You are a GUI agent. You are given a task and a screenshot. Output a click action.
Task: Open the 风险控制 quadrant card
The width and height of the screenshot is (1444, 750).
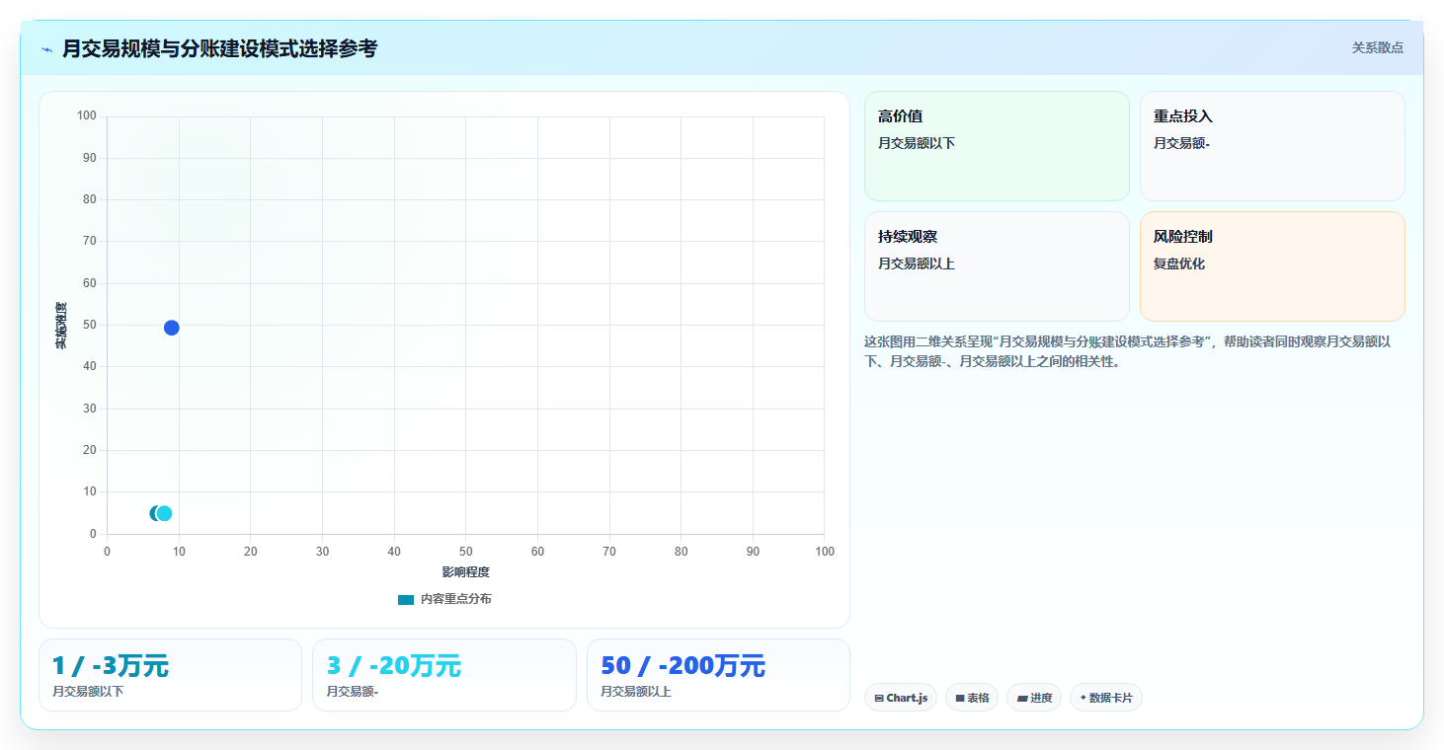1272,266
